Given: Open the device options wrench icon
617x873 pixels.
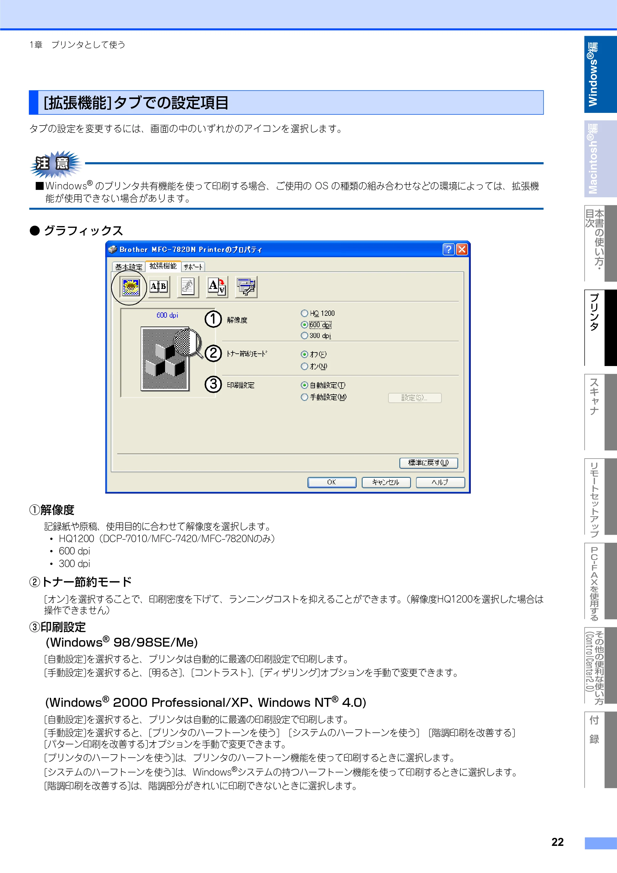Looking at the screenshot, I should (x=246, y=287).
